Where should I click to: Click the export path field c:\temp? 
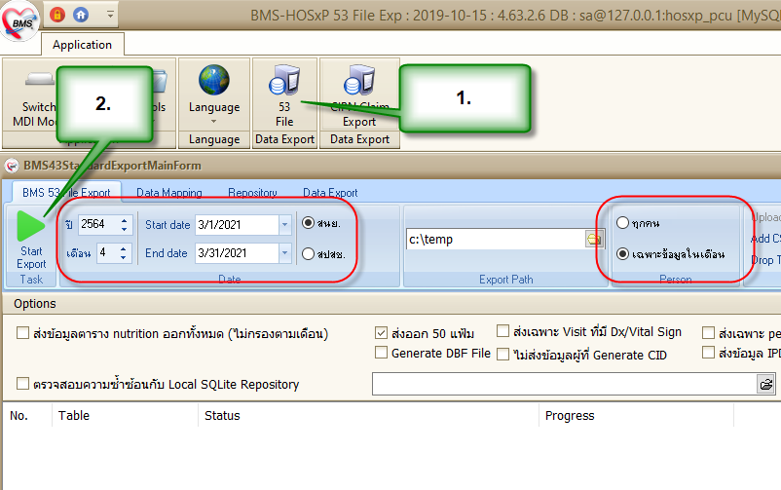tap(496, 240)
